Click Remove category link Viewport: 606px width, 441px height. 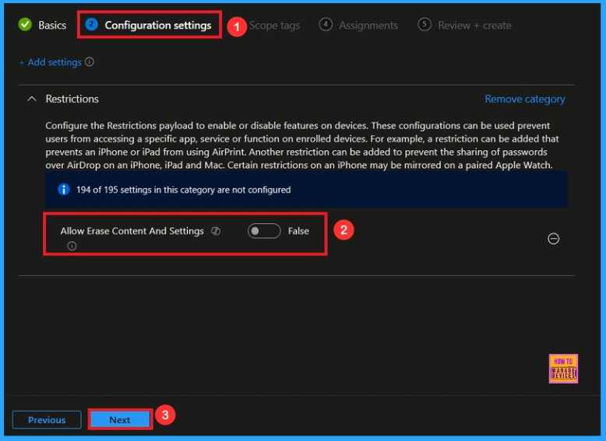pos(525,99)
